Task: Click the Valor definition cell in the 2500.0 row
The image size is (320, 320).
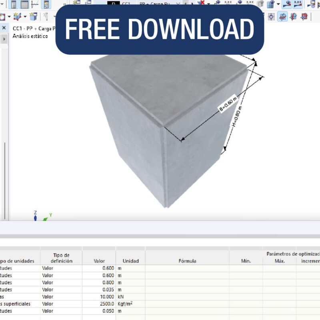Action: (x=61, y=304)
